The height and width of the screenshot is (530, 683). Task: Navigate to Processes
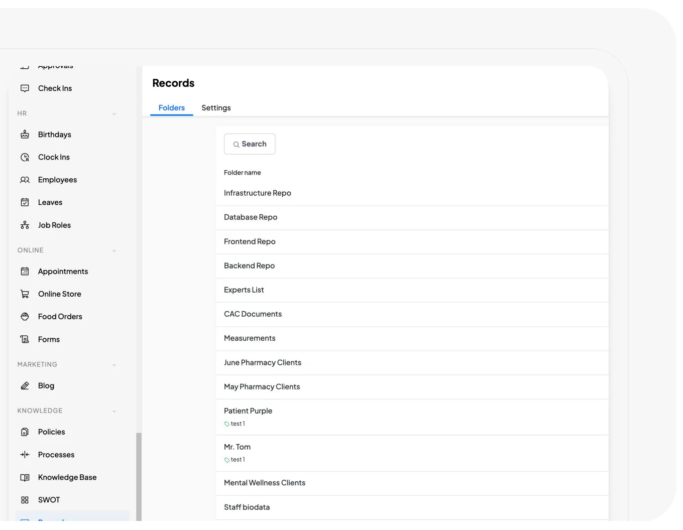tap(56, 455)
